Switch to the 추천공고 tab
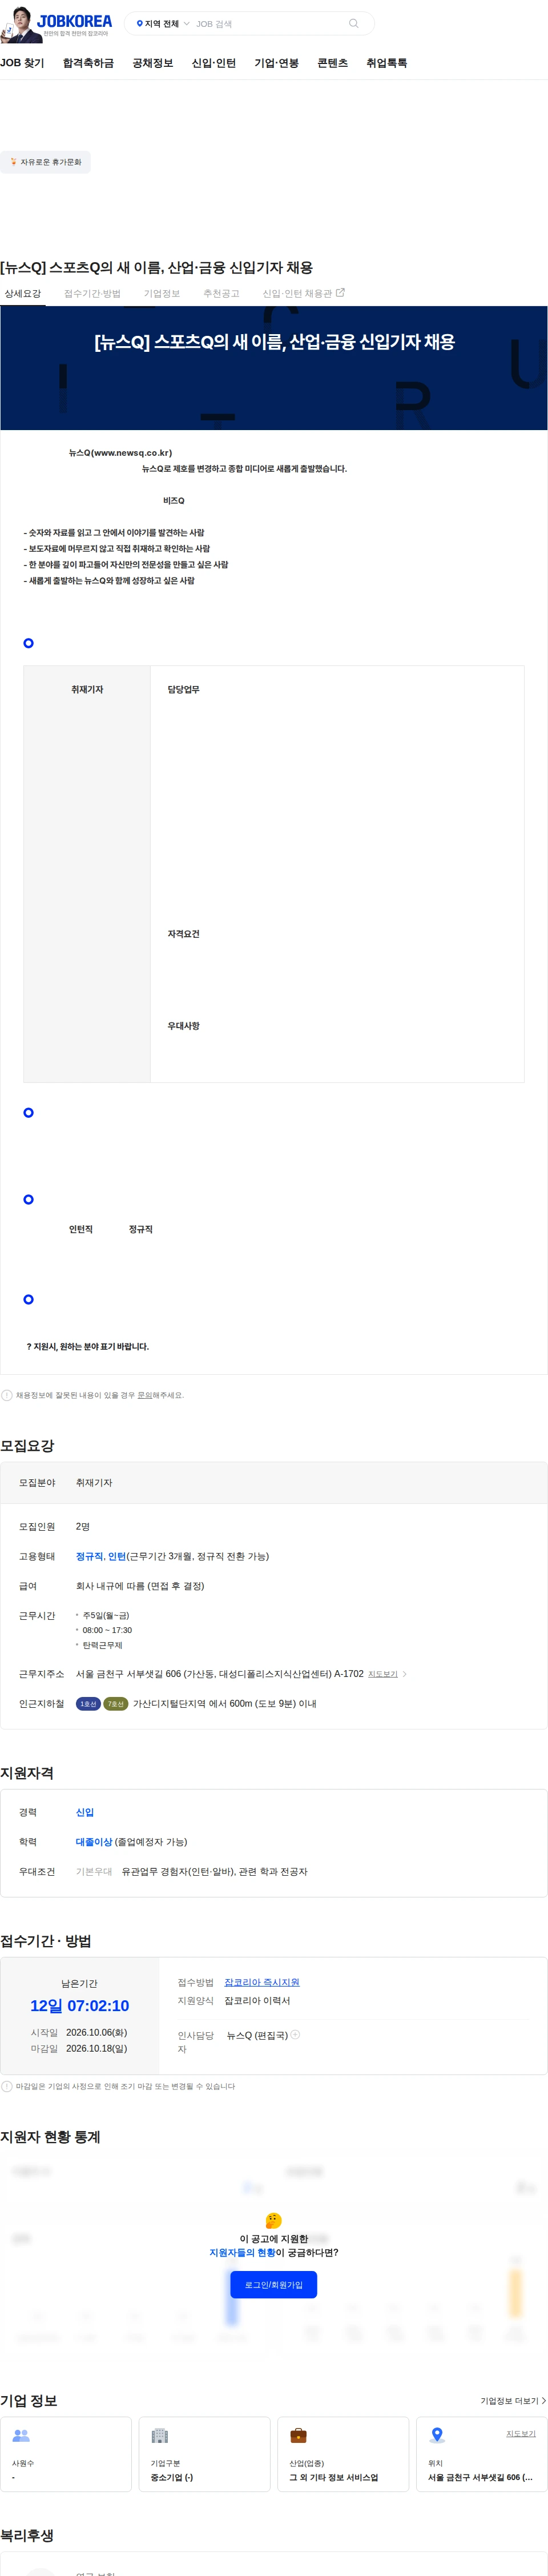 click(221, 294)
